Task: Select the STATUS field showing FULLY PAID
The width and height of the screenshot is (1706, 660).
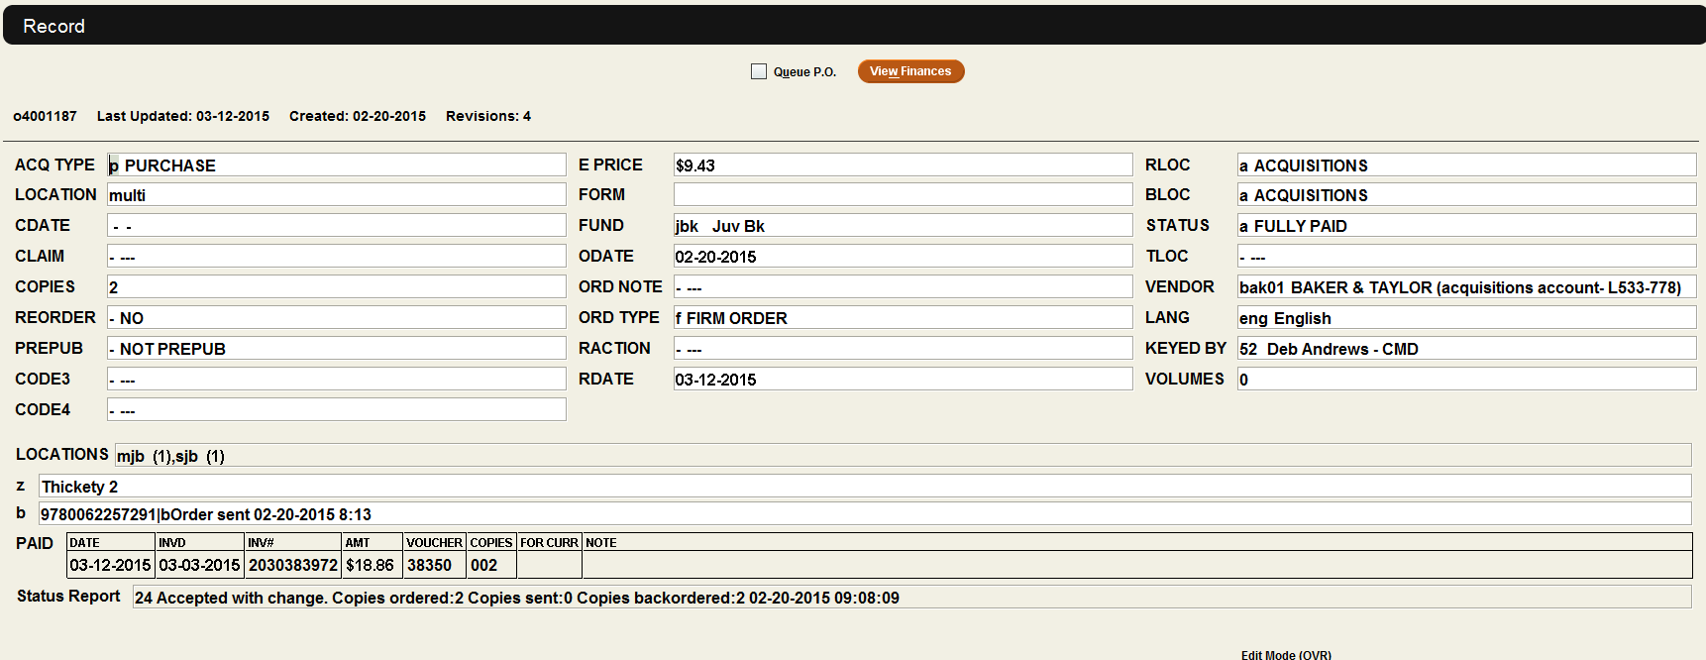Action: click(x=1466, y=225)
